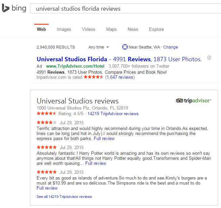Click the five-star rating of last review
The image size is (221, 208).
coord(47,172)
